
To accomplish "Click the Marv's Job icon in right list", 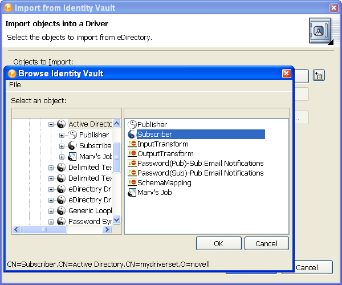I will [132, 192].
